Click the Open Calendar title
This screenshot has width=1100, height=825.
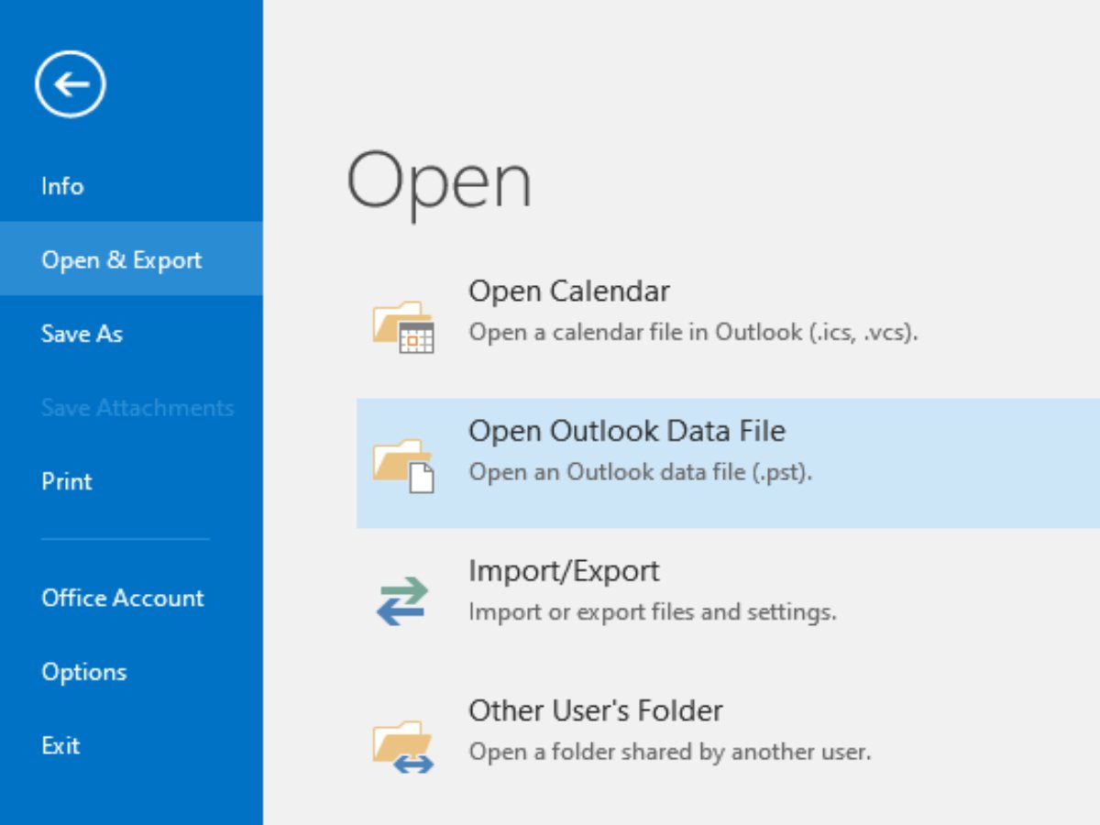(569, 291)
